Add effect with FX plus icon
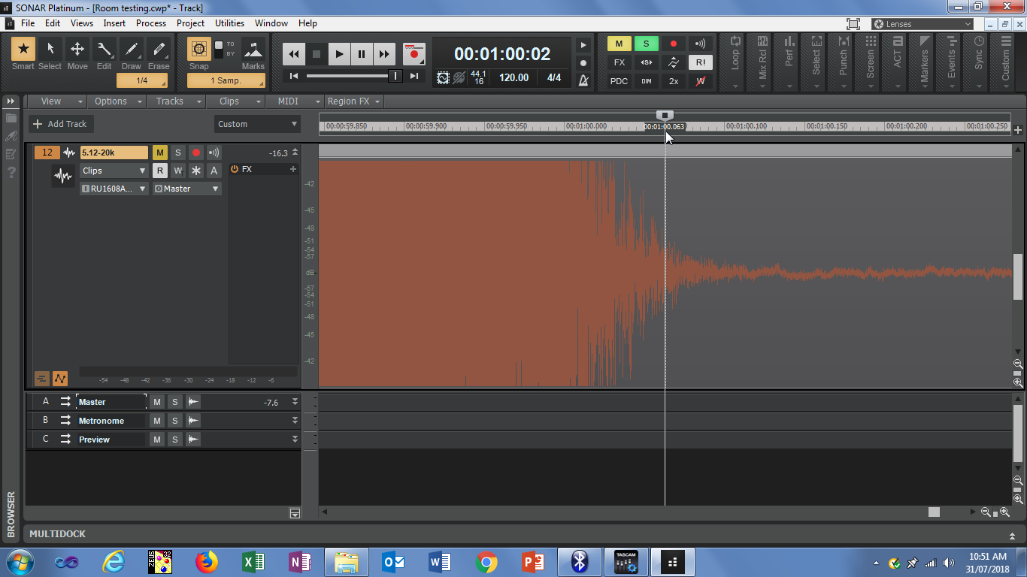 pos(293,169)
